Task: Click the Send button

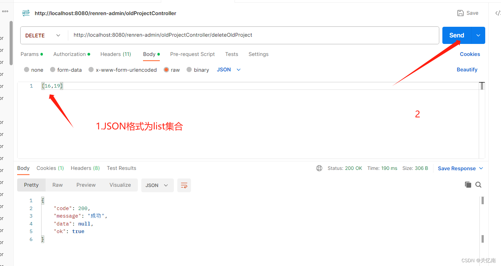Action: 456,35
